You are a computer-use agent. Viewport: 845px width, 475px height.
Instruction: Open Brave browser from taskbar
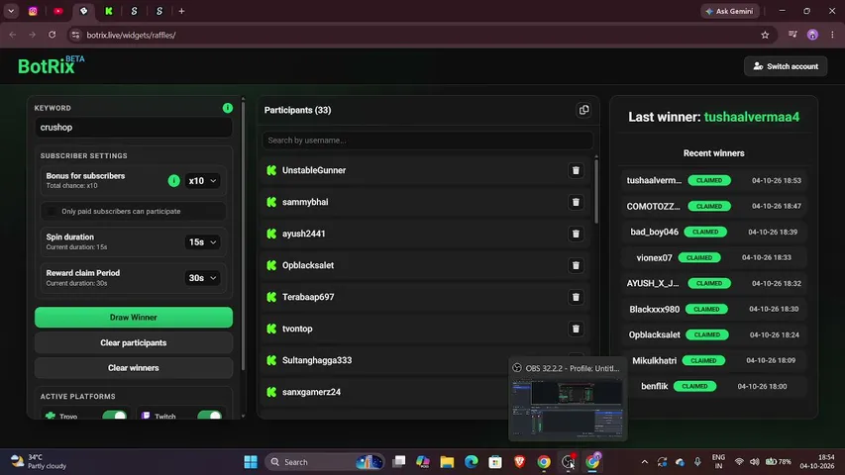[519, 461]
